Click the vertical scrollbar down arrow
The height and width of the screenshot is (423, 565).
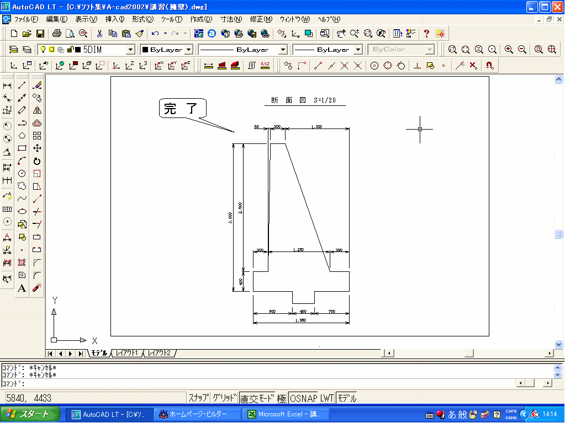click(558, 344)
